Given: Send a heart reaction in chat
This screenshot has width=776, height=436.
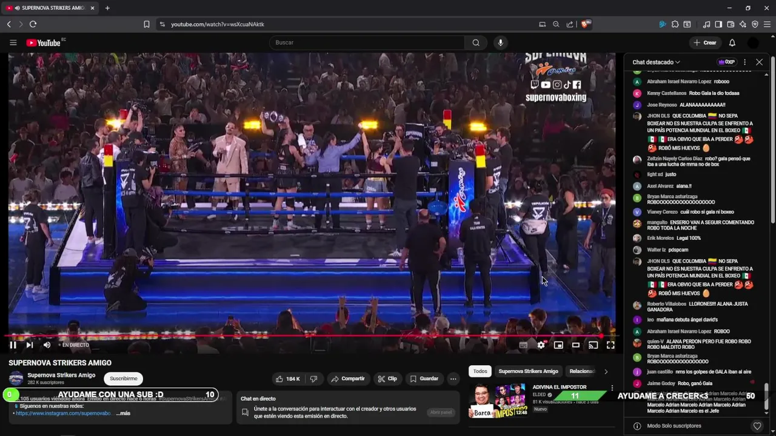Looking at the screenshot, I should coord(757,426).
